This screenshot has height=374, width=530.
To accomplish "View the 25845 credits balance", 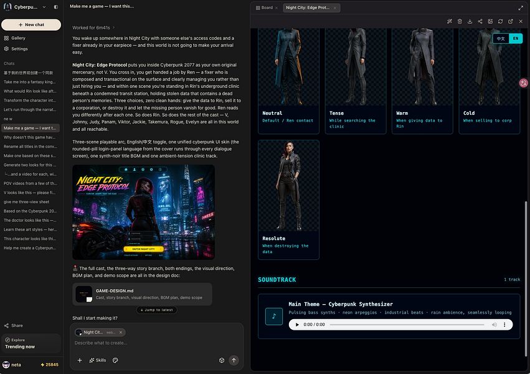I will coord(49,365).
